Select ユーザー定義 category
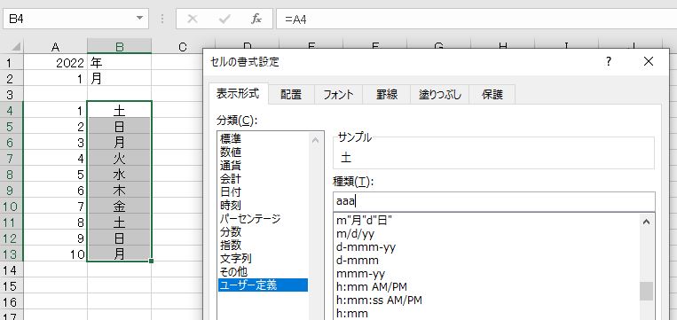The height and width of the screenshot is (320, 677). pos(264,285)
